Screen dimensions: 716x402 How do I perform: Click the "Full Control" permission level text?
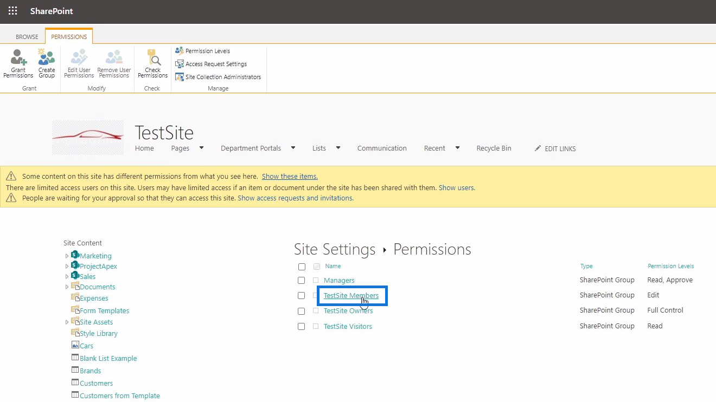coord(665,310)
